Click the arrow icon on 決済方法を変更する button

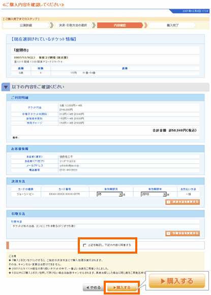coord(168,202)
